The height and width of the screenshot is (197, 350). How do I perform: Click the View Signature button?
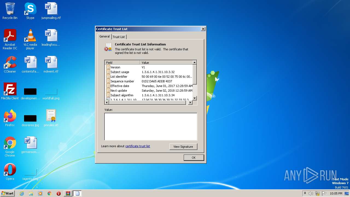point(183,147)
